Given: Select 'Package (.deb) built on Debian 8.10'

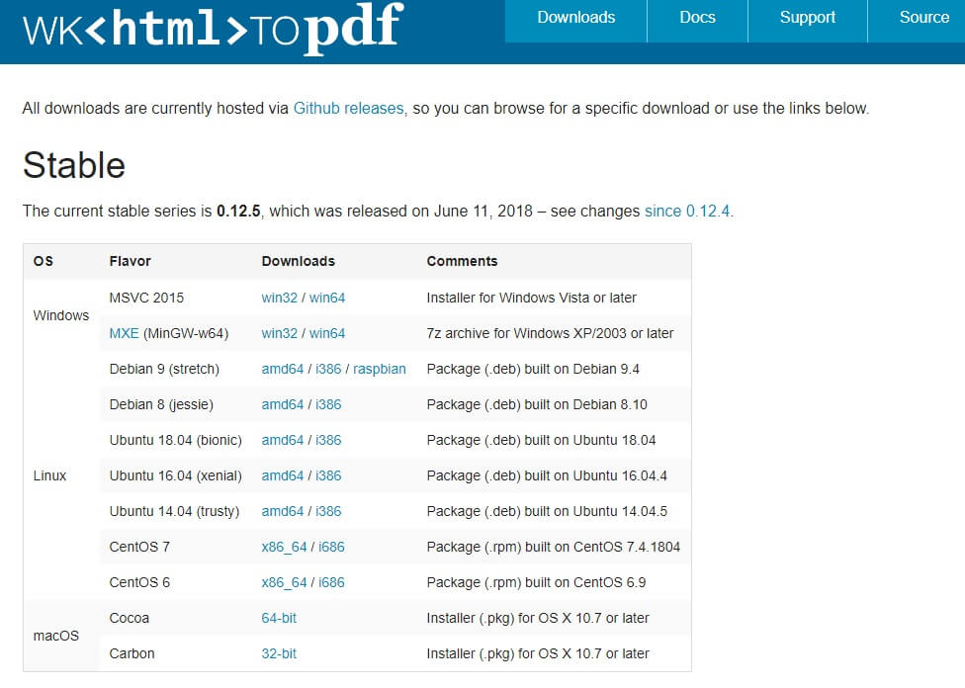Looking at the screenshot, I should pos(537,405).
